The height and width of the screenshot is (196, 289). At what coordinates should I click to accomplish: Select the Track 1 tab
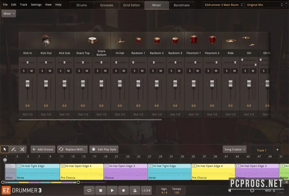[262, 150]
